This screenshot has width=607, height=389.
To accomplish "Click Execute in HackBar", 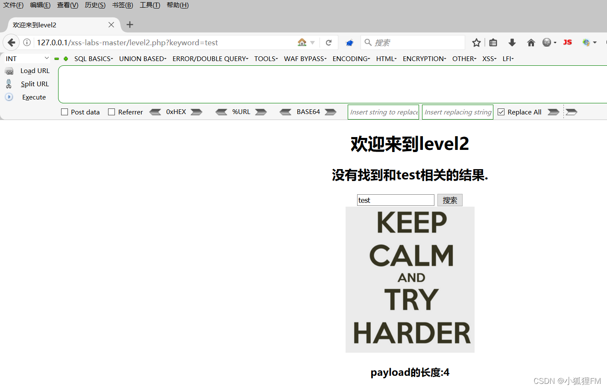I will click(26, 97).
